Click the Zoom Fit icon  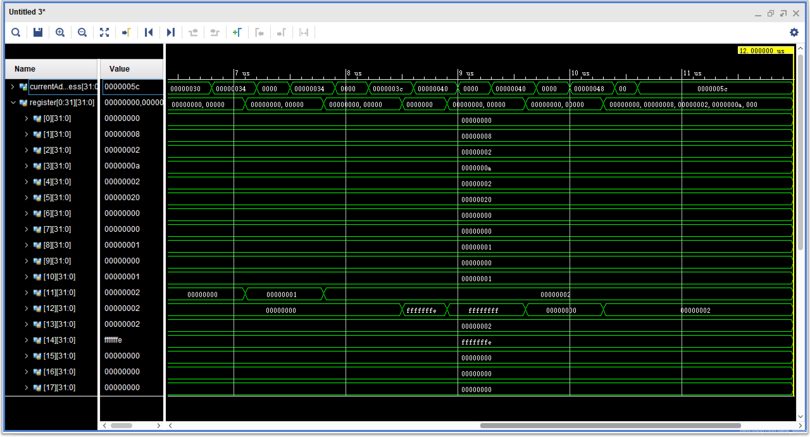[104, 32]
